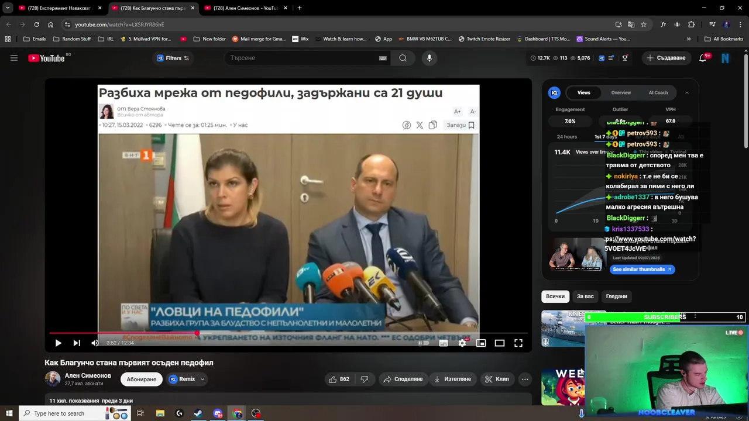749x421 pixels.
Task: Select the За вас filter chip
Action: (585, 296)
